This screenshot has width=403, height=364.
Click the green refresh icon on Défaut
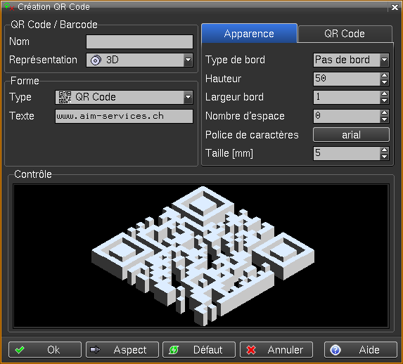pyautogui.click(x=174, y=350)
